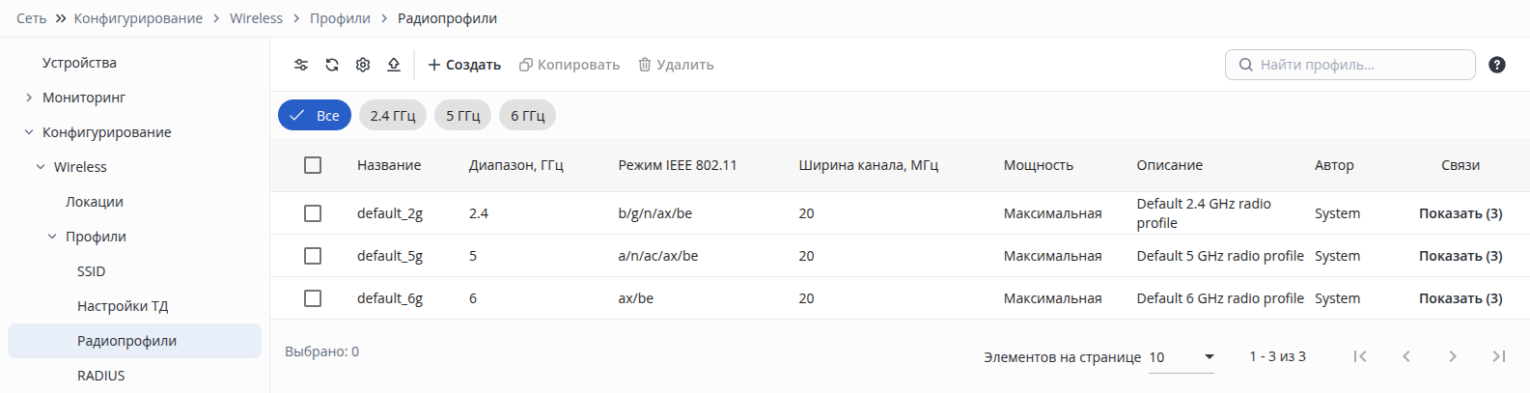Open table settings gear icon

pyautogui.click(x=363, y=65)
